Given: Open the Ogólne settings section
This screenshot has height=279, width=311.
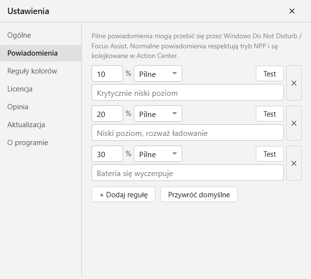Looking at the screenshot, I should pyautogui.click(x=41, y=35).
